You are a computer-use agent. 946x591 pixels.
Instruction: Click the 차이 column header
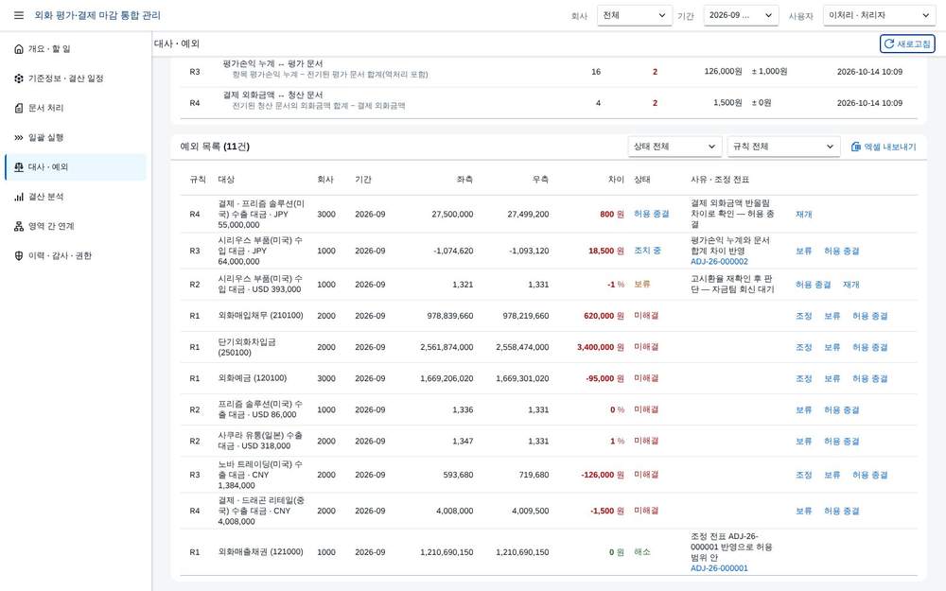(x=616, y=180)
